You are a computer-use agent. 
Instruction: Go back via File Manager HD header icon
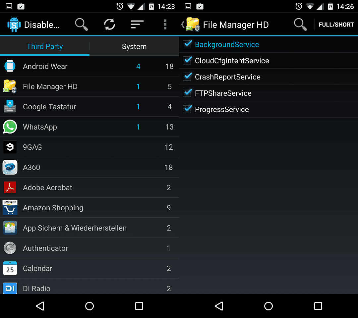(191, 25)
